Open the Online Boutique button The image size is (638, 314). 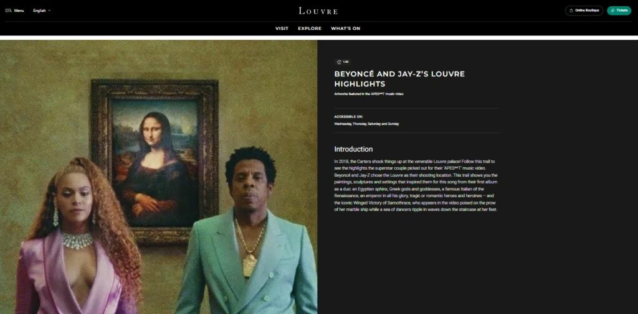point(584,11)
